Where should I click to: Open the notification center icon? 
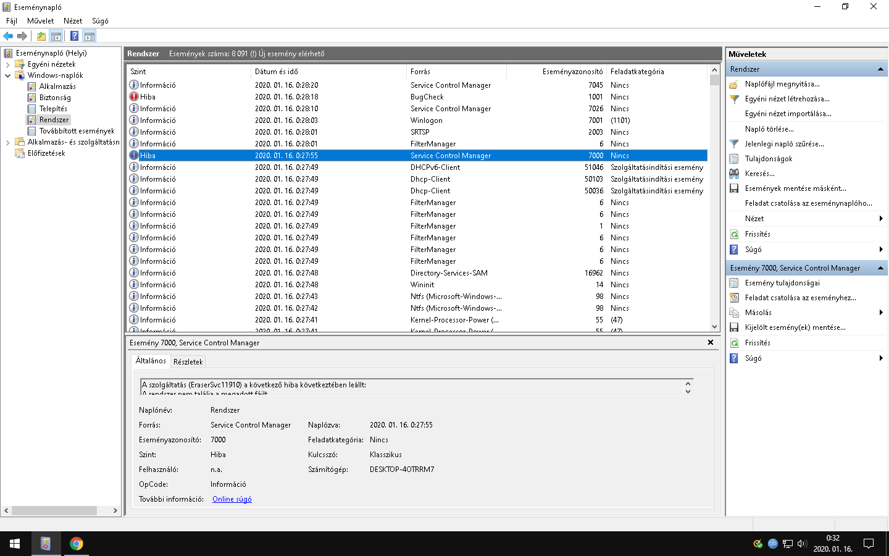tap(869, 544)
